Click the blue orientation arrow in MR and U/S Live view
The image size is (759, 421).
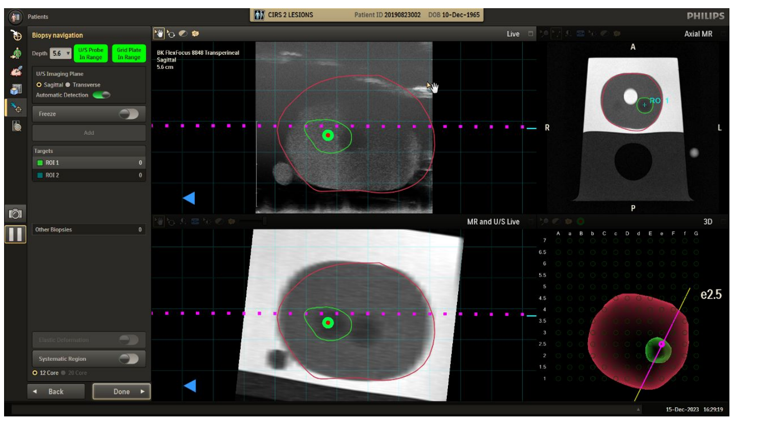(189, 386)
